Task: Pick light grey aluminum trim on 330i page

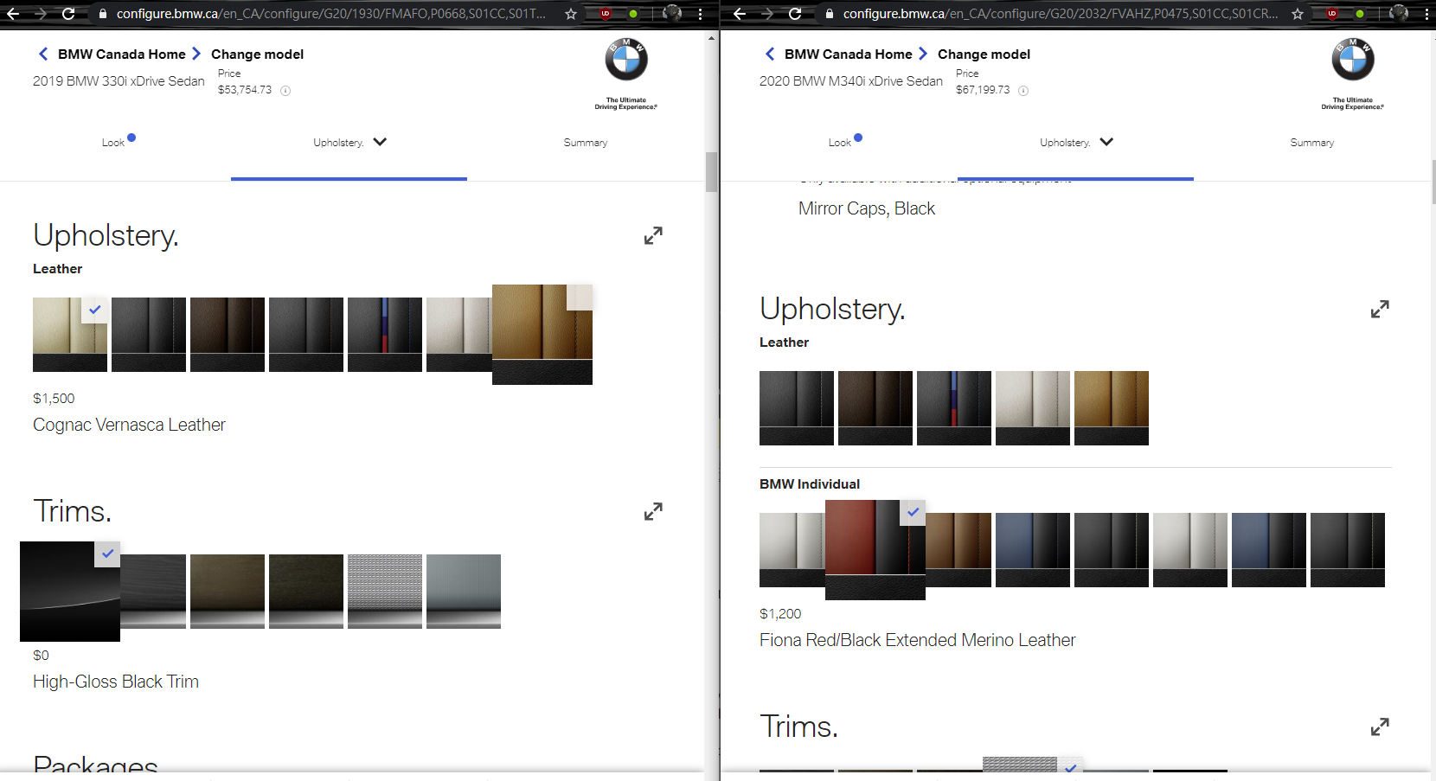Action: tap(464, 592)
